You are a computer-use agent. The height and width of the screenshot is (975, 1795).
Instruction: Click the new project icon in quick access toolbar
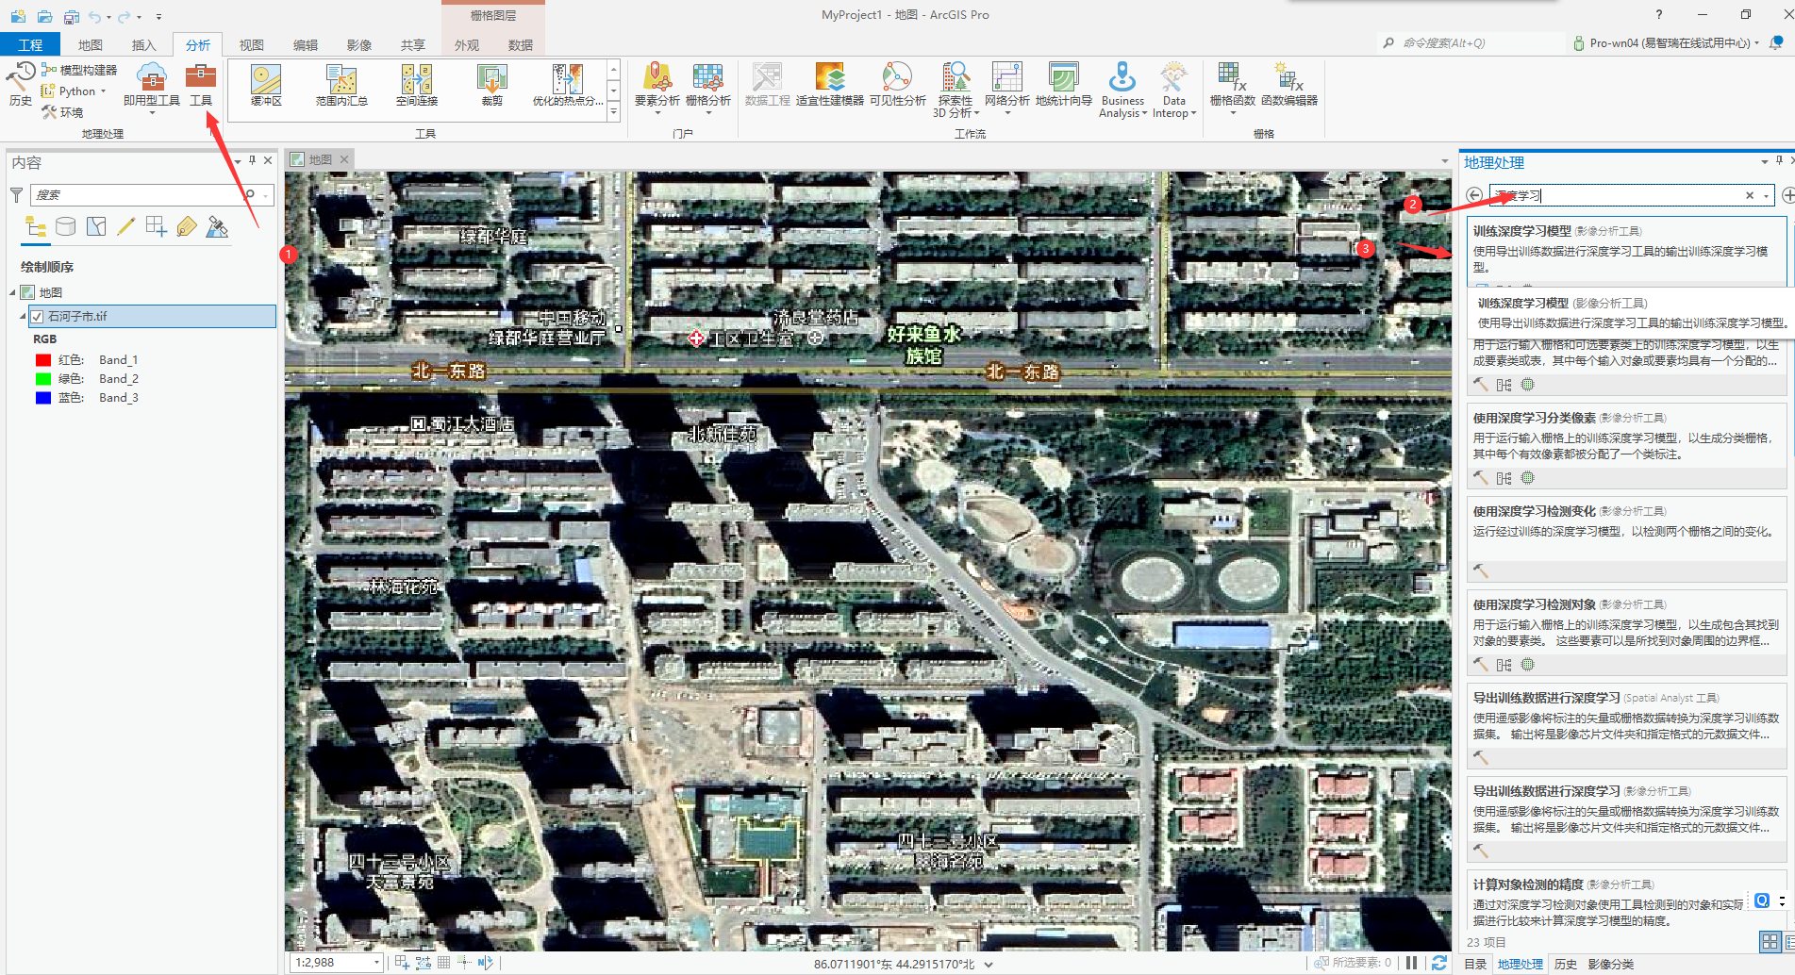pos(18,17)
